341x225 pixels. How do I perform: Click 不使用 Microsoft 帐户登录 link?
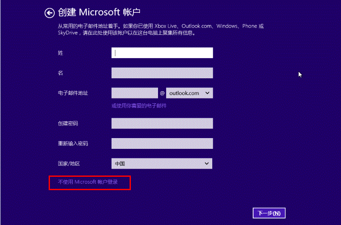pyautogui.click(x=88, y=182)
